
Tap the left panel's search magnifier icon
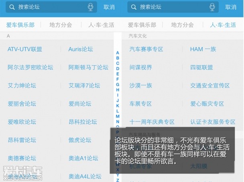coord(12,7)
